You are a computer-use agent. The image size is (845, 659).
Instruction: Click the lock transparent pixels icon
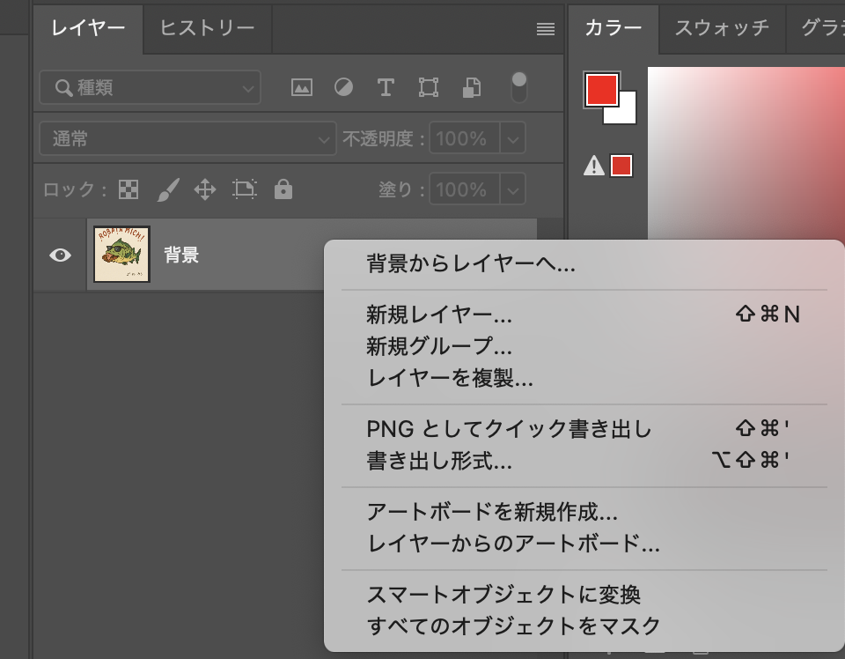point(129,189)
